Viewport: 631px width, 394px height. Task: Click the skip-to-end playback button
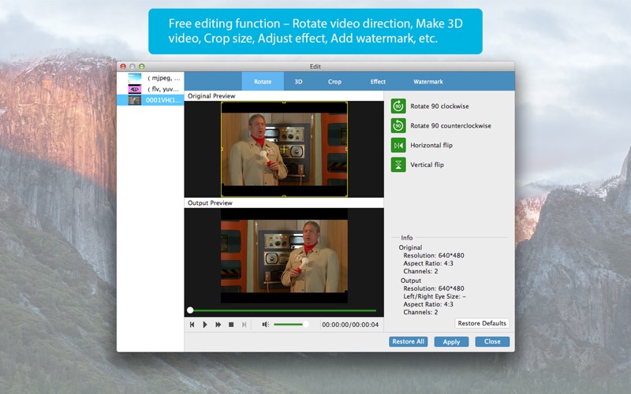(x=245, y=325)
